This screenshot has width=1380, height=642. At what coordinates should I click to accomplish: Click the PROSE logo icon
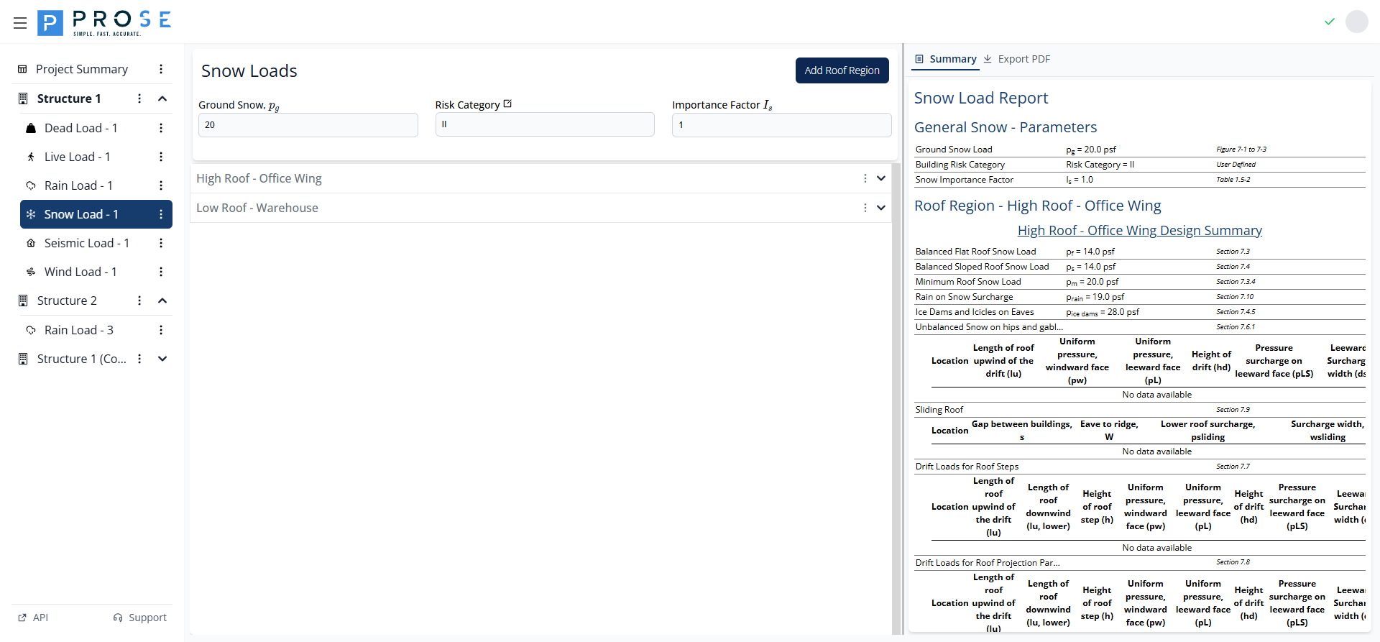coord(50,23)
